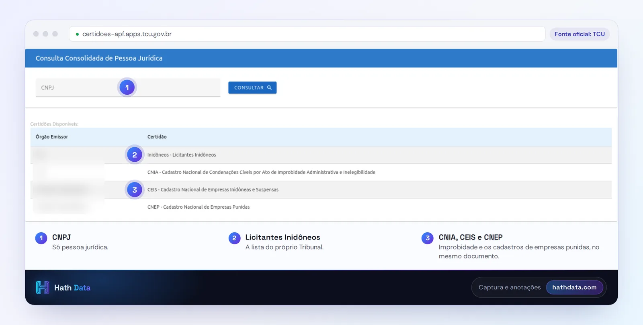Select the "CNEP - Cadastro Nacional de Empresas Punidas" row
The height and width of the screenshot is (325, 643).
point(321,207)
